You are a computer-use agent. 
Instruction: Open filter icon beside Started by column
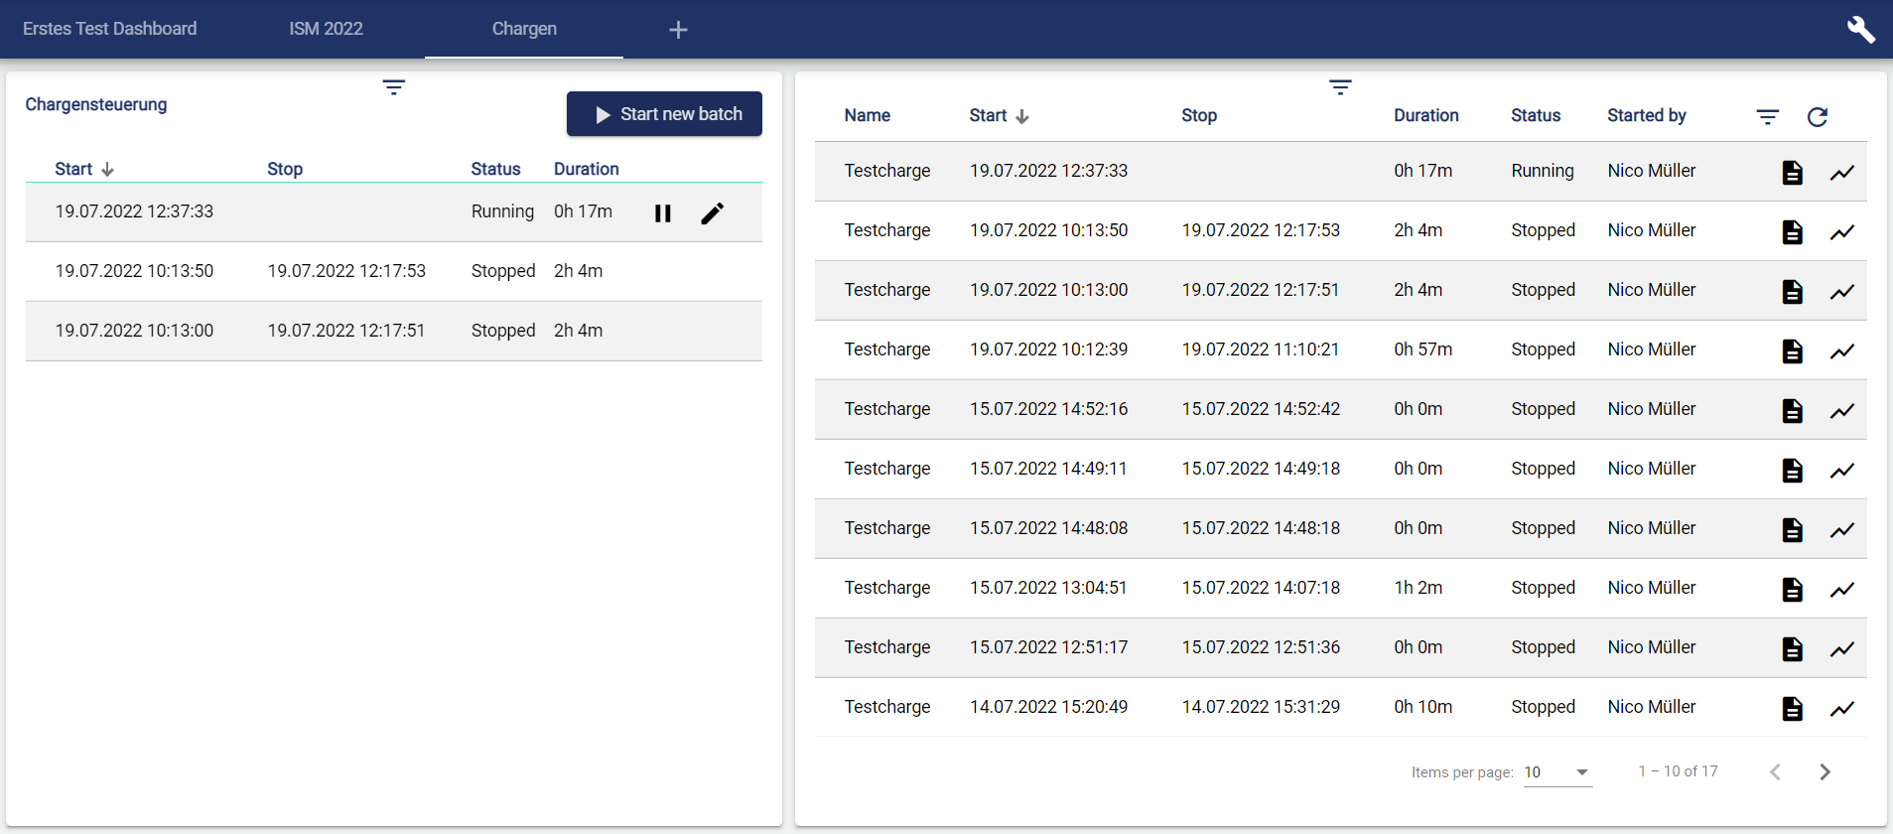(x=1767, y=117)
